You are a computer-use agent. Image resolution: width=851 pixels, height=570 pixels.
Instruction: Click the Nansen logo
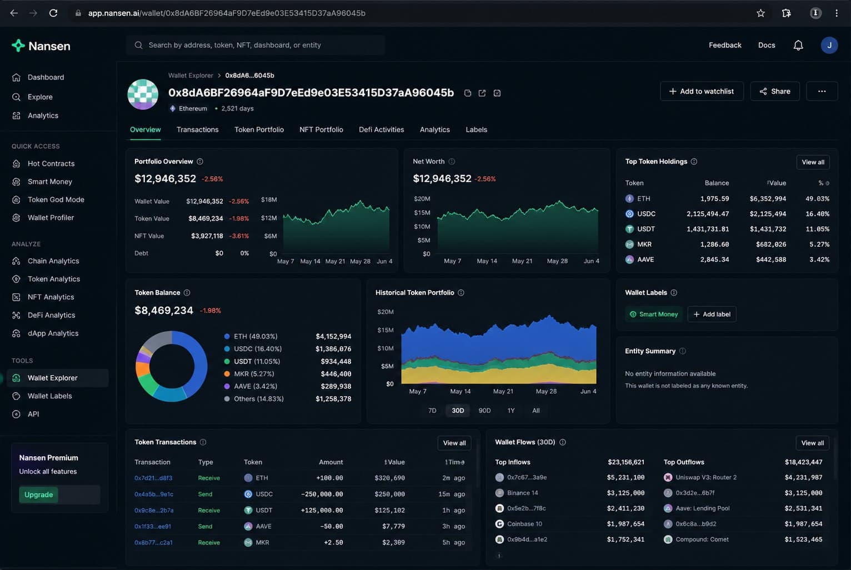pyautogui.click(x=41, y=46)
